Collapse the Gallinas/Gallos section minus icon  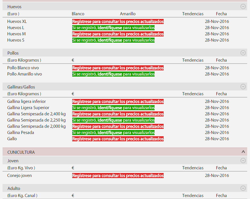pos(243,87)
